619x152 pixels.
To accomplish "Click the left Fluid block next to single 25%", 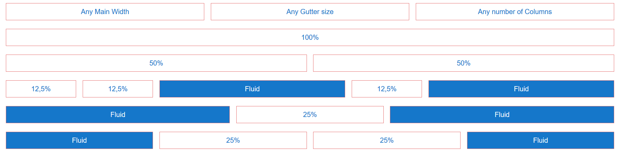I will click(118, 115).
